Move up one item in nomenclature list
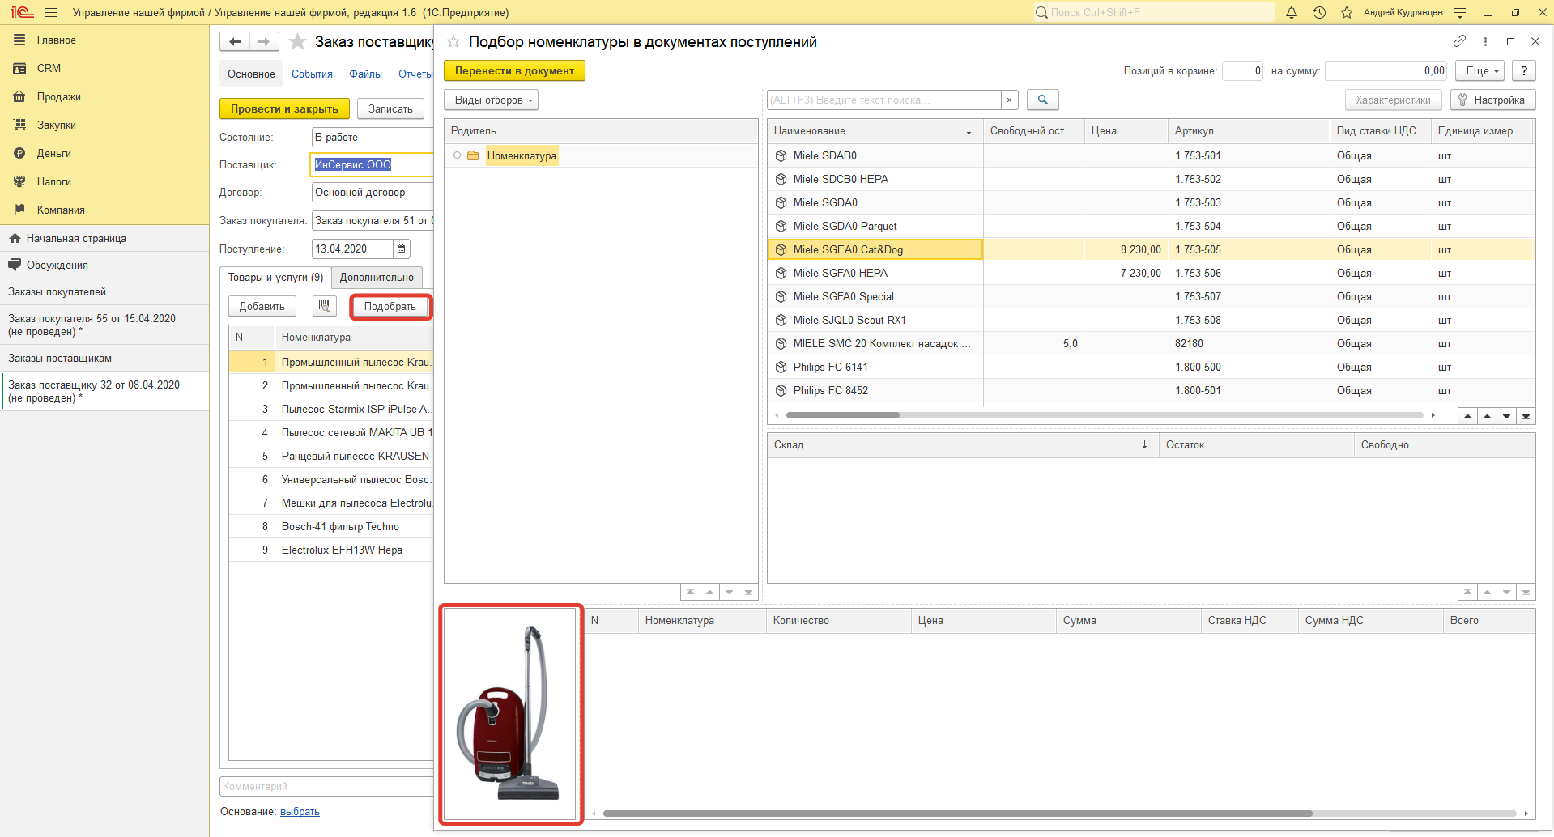Image resolution: width=1554 pixels, height=837 pixels. pos(1487,416)
